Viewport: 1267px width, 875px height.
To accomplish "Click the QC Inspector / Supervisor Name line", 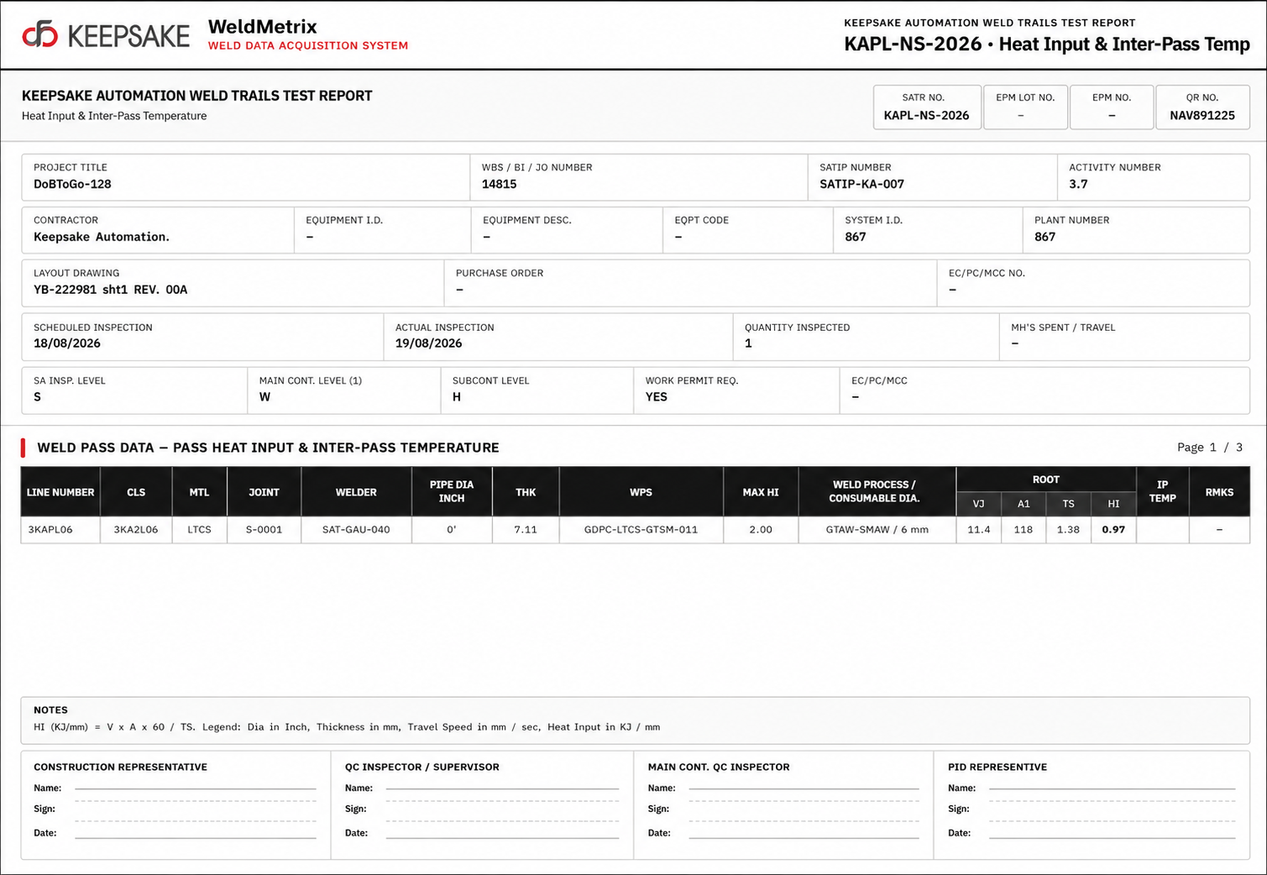I will point(502,789).
